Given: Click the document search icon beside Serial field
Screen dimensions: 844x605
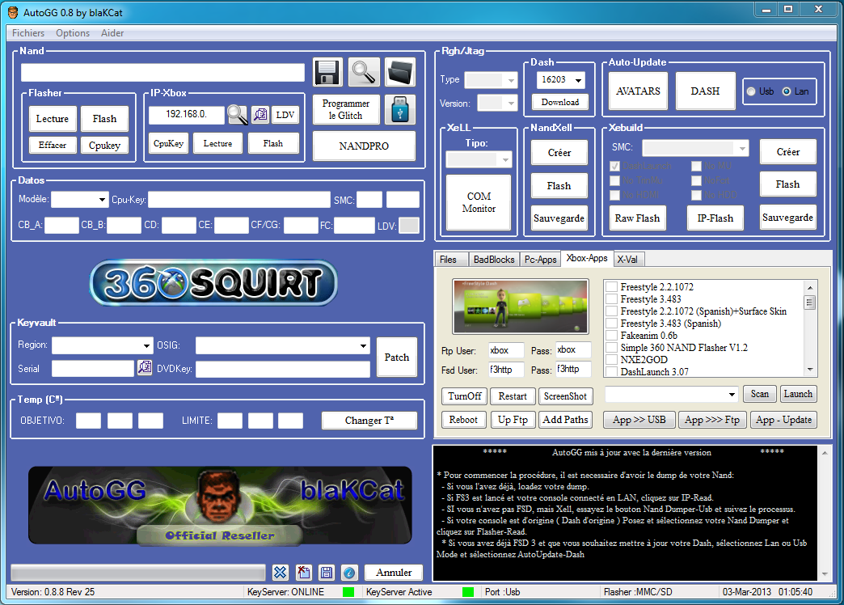Looking at the screenshot, I should 145,368.
